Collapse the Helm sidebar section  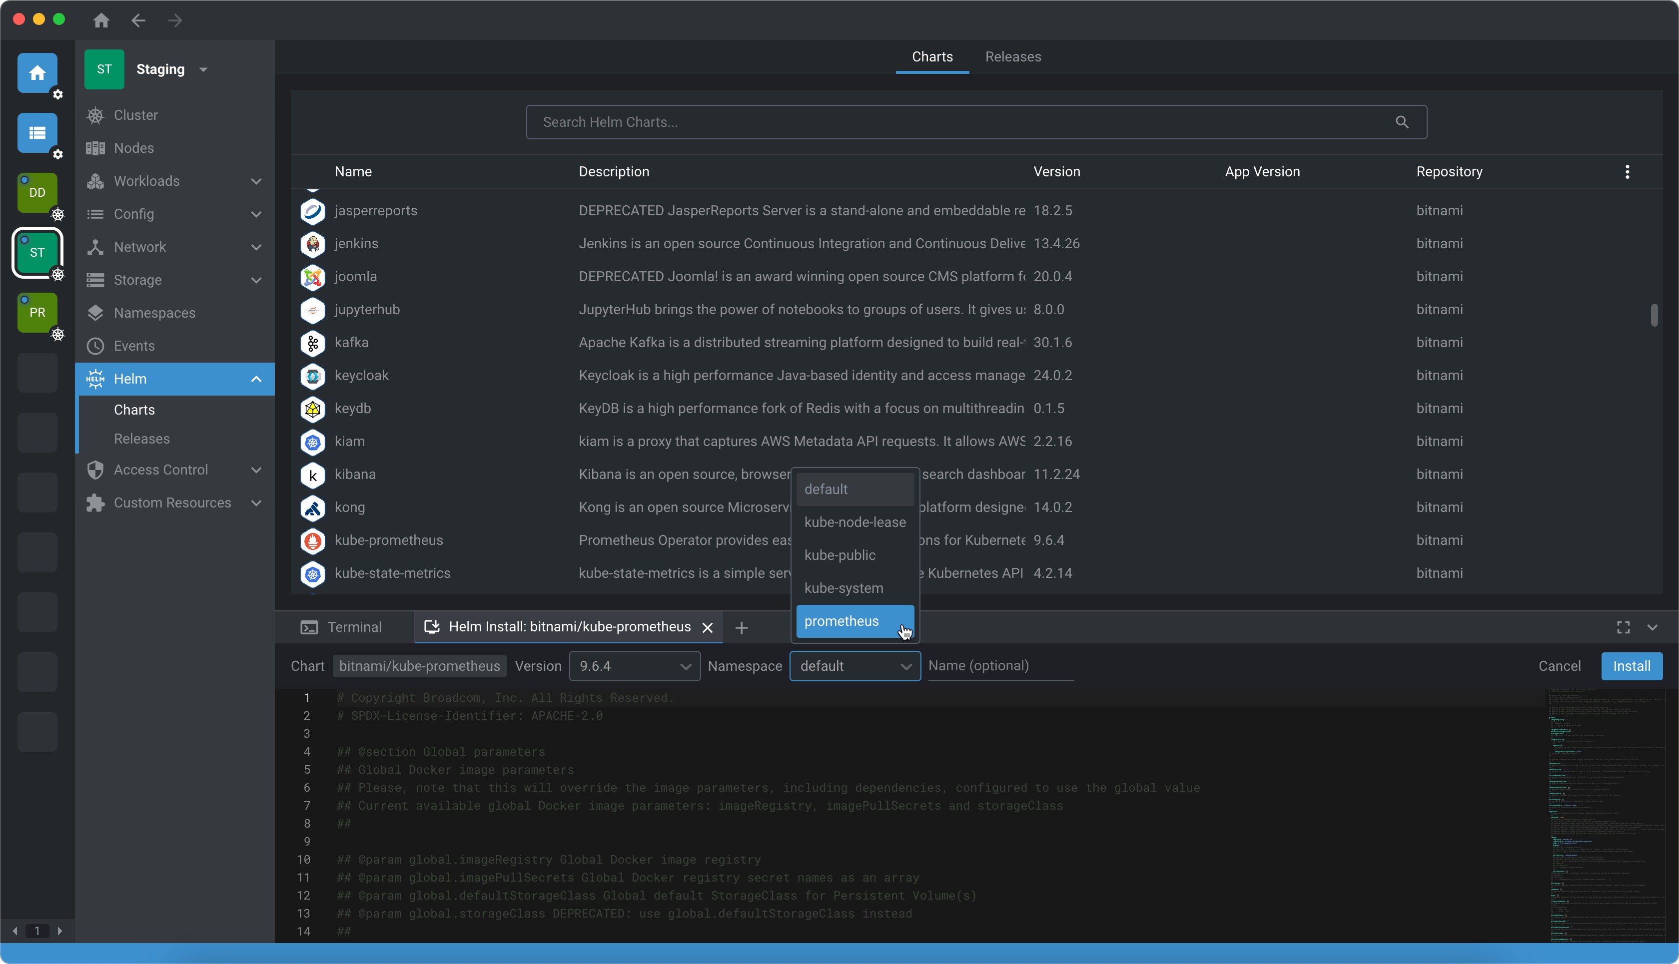[256, 379]
